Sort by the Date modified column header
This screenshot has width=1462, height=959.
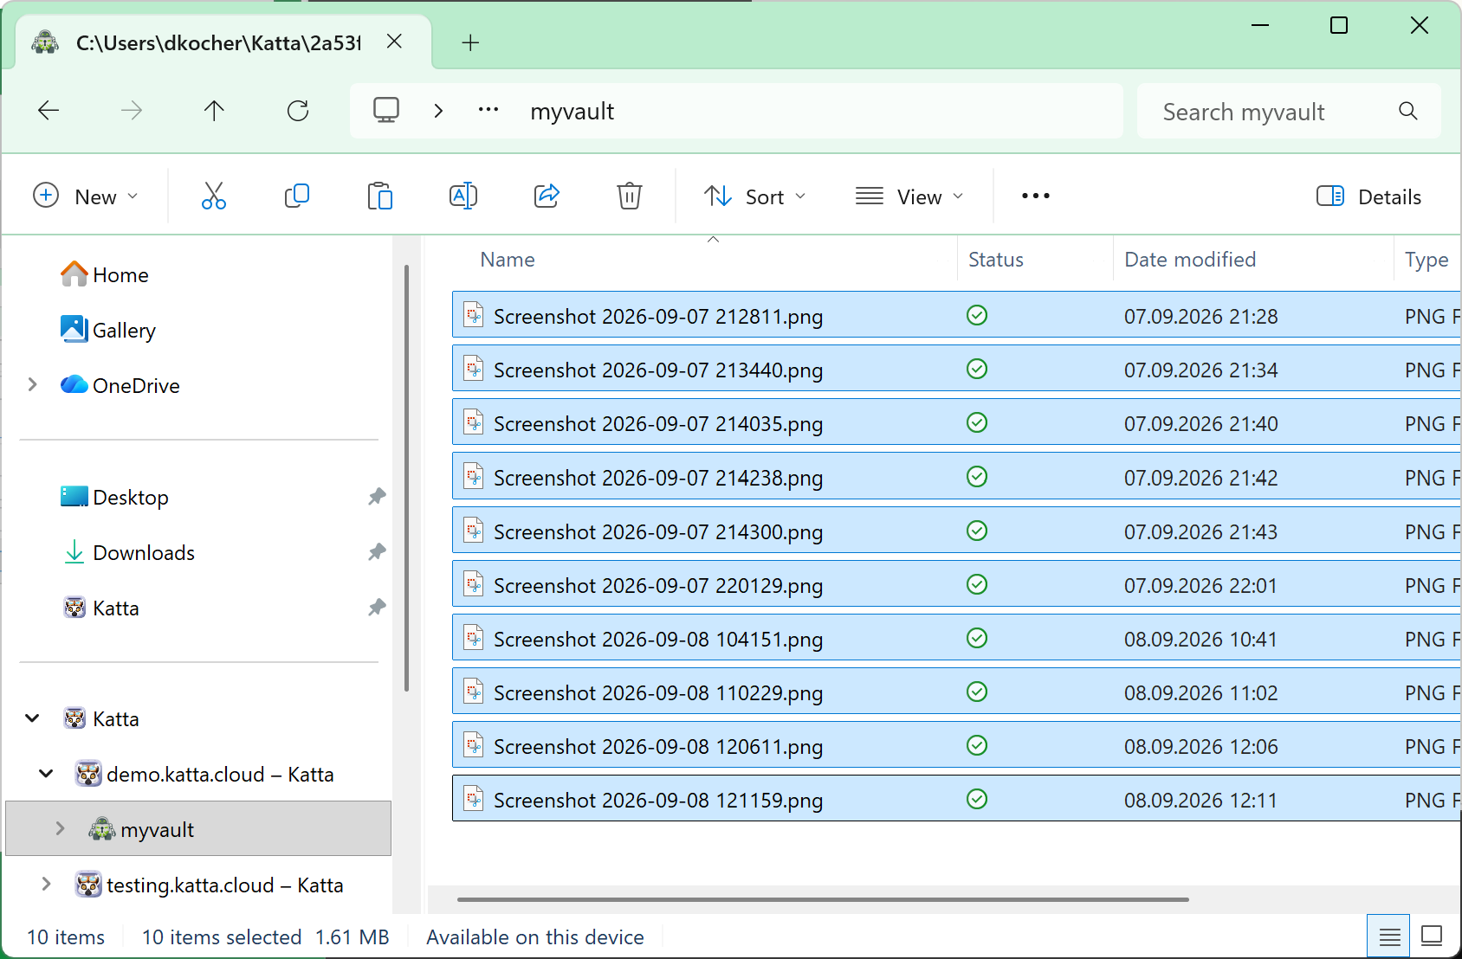(1253, 260)
